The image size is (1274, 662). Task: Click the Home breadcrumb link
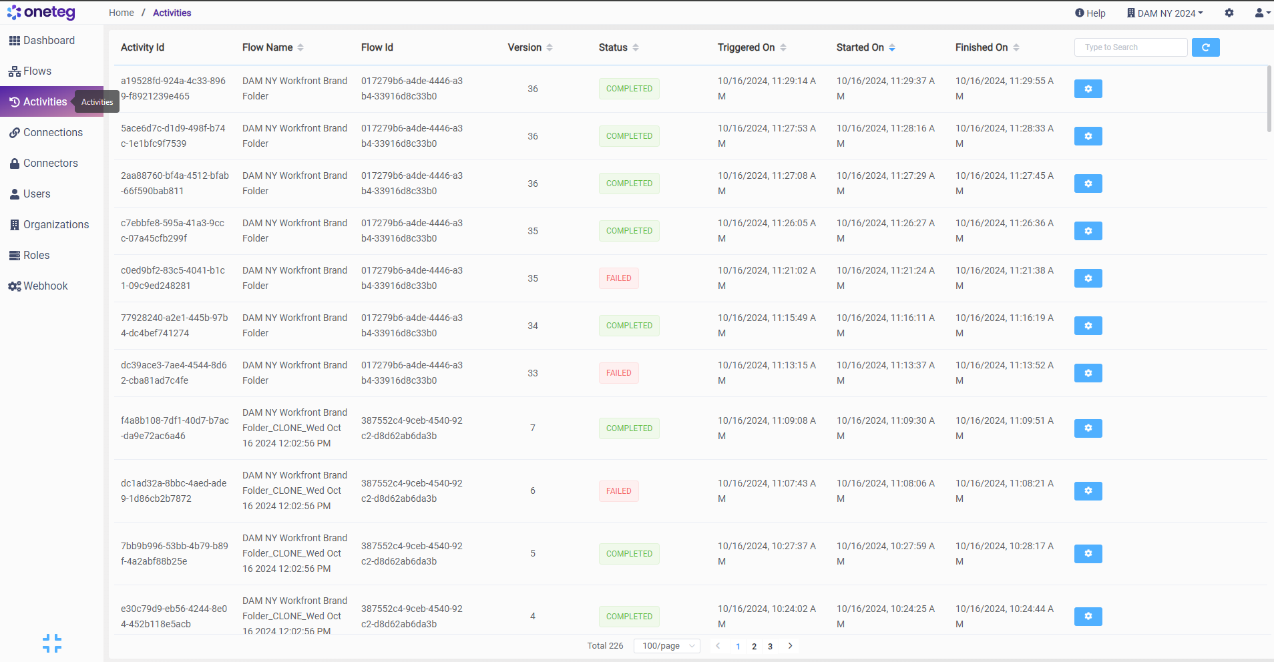[121, 13]
